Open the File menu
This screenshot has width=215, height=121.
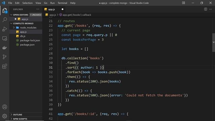(10, 3)
